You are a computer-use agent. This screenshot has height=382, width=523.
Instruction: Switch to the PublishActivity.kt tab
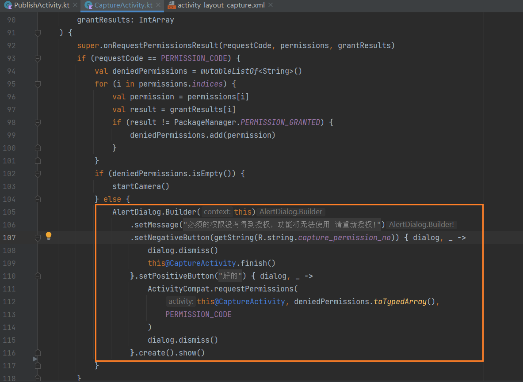pos(42,5)
